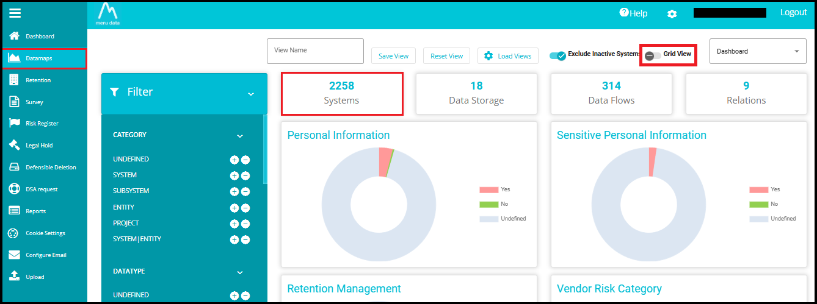Open the hamburger menu icon

pyautogui.click(x=15, y=13)
